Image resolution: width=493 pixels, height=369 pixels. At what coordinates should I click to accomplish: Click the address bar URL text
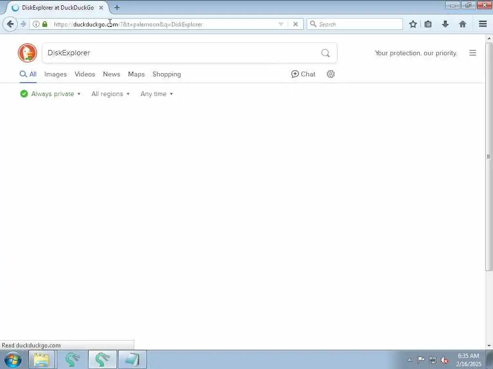pyautogui.click(x=128, y=24)
